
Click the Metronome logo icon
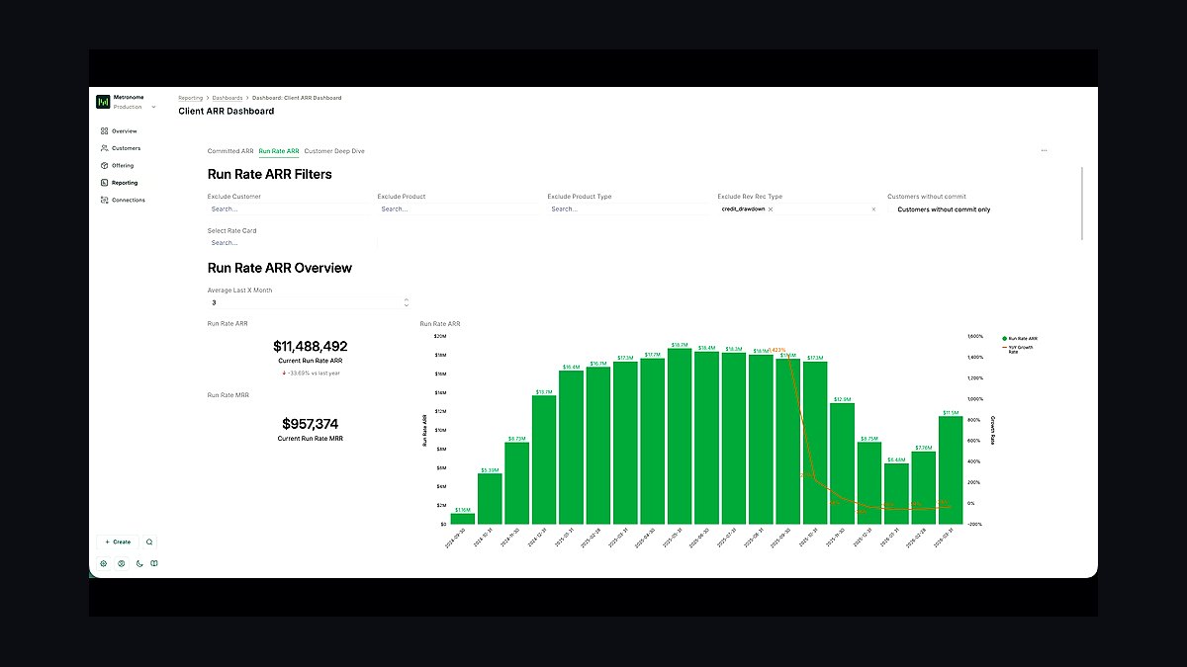point(103,102)
